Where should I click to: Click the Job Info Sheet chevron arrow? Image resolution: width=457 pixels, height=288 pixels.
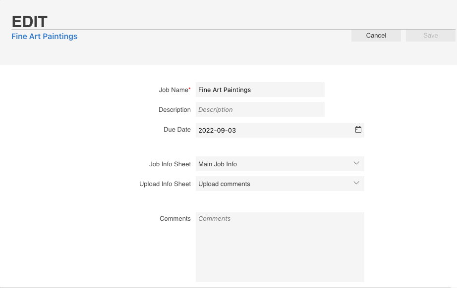(356, 163)
